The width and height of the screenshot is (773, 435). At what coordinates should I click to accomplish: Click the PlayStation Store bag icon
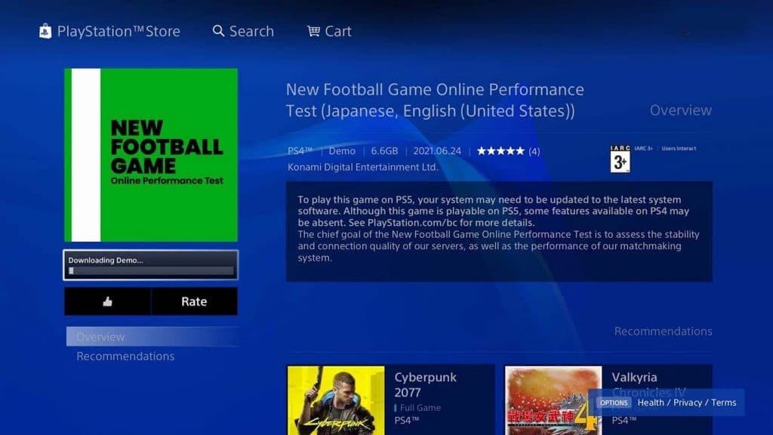point(45,31)
